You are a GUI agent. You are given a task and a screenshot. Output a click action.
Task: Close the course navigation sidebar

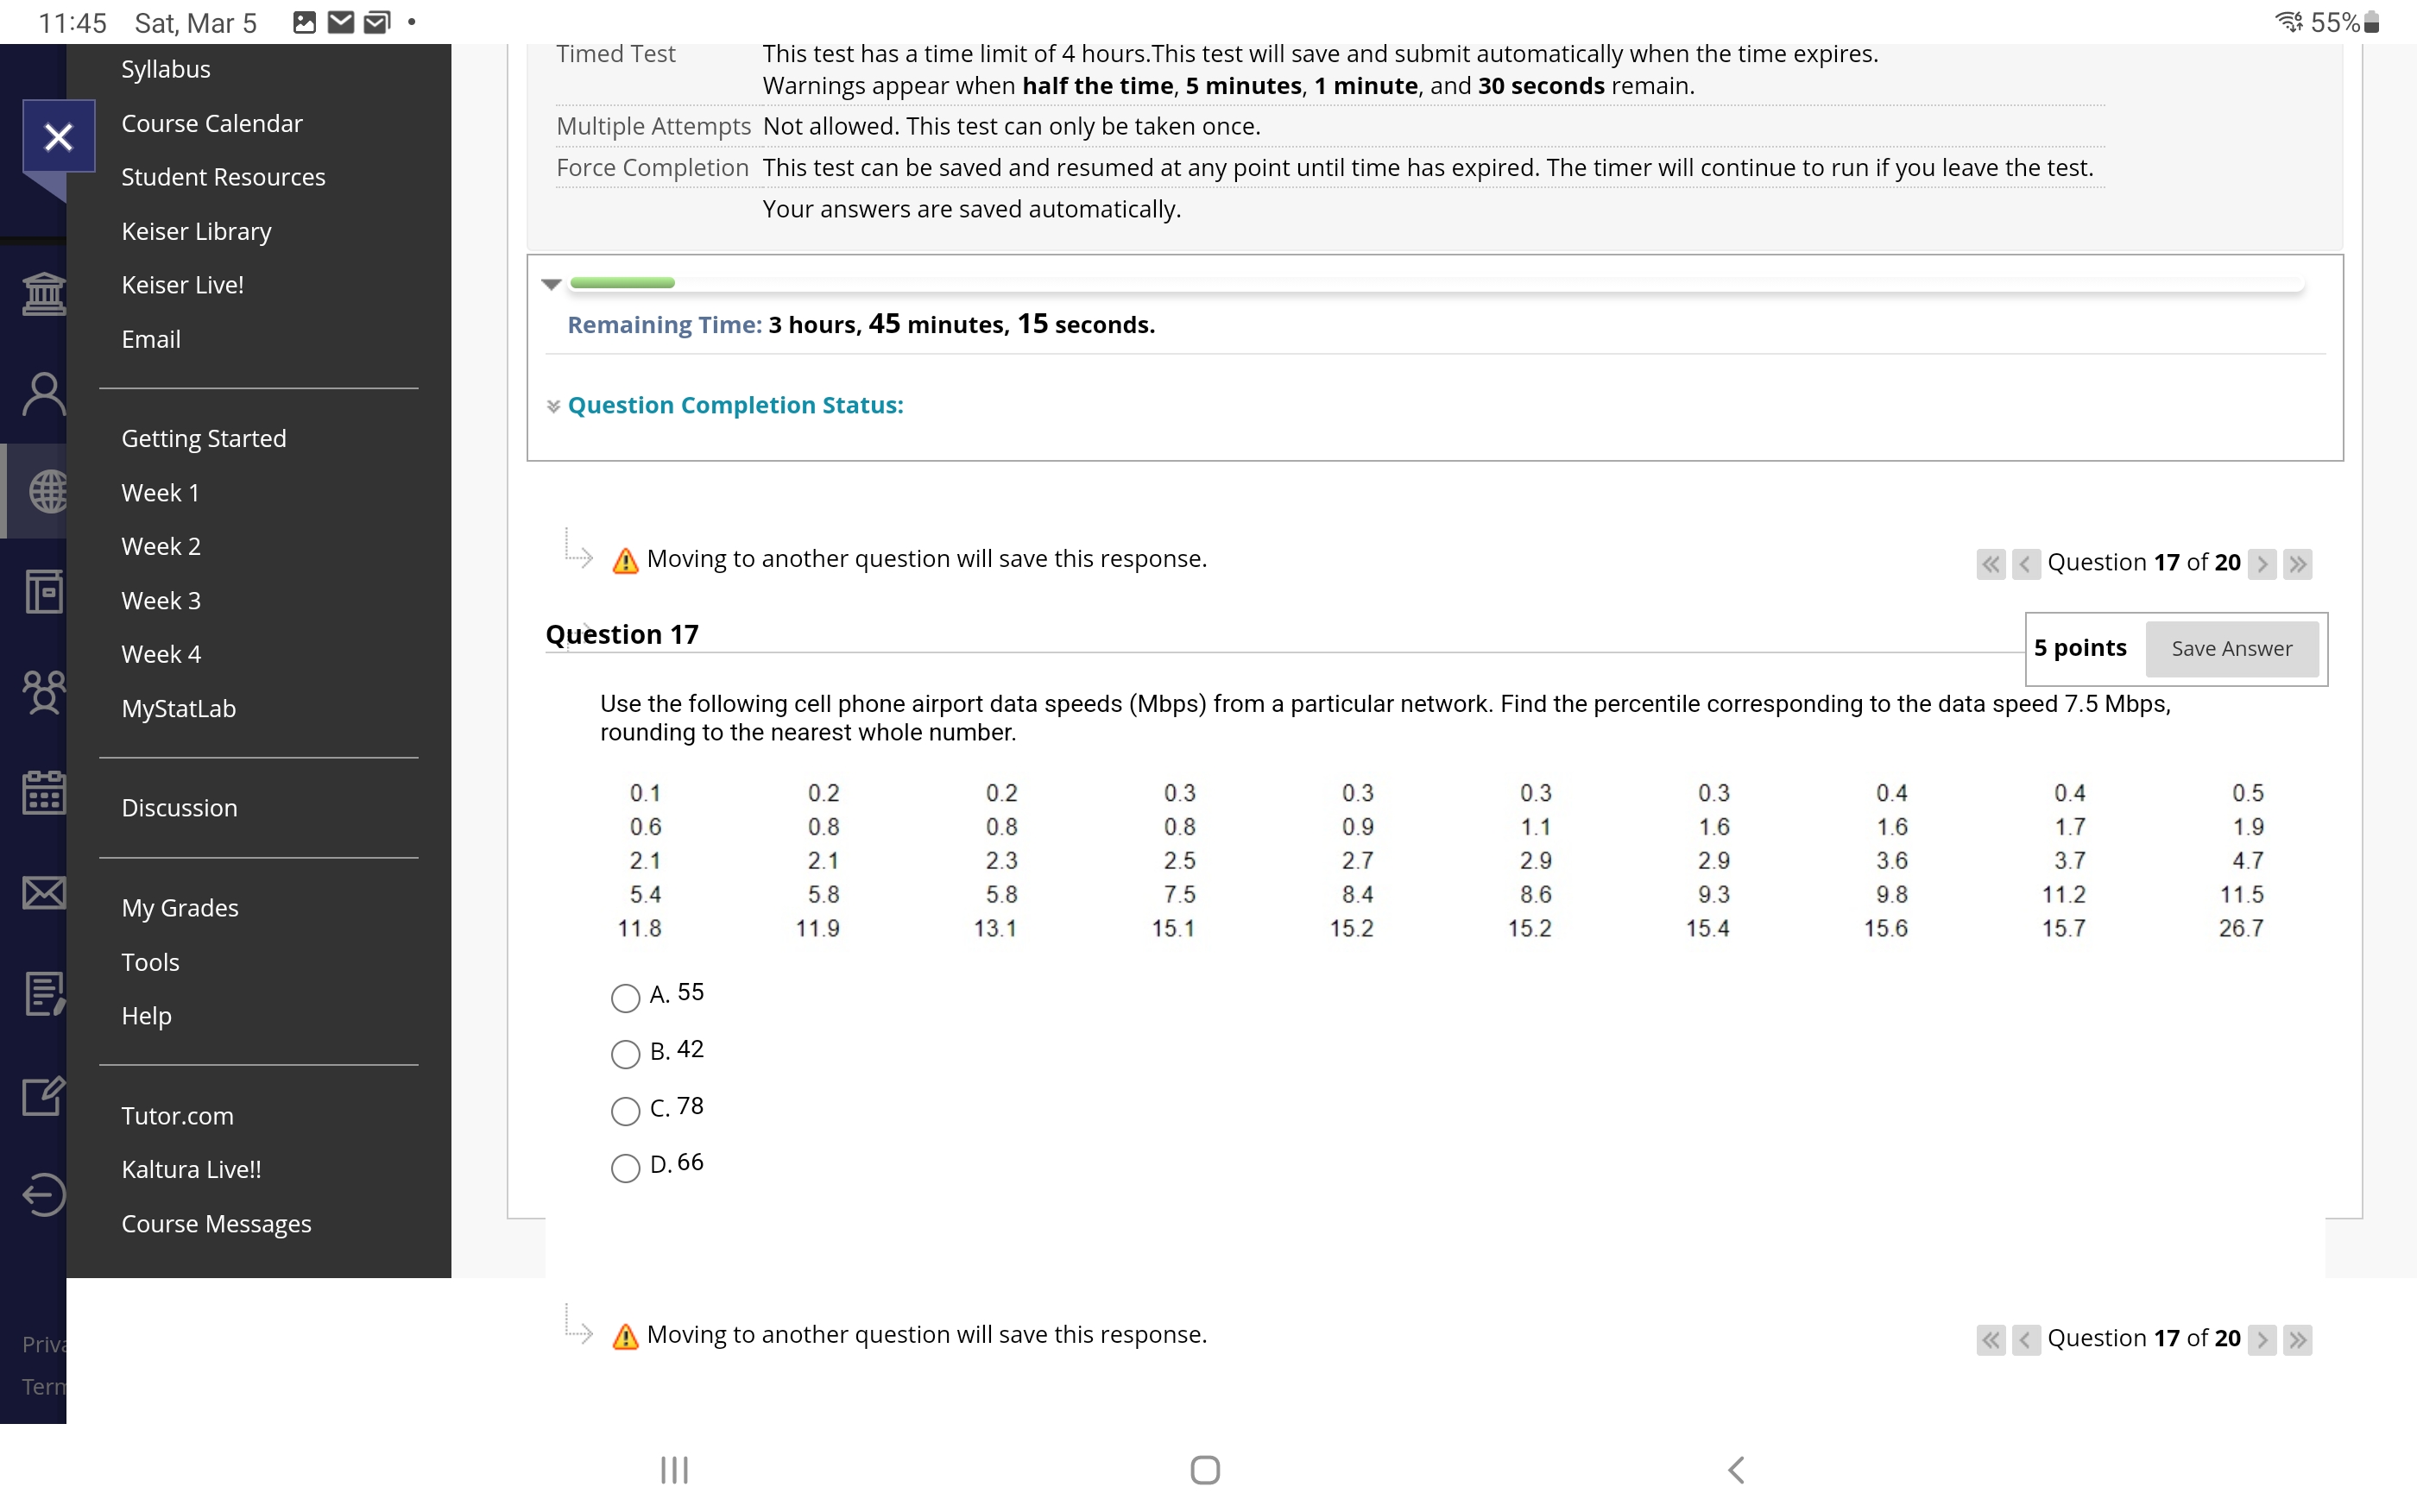point(57,136)
